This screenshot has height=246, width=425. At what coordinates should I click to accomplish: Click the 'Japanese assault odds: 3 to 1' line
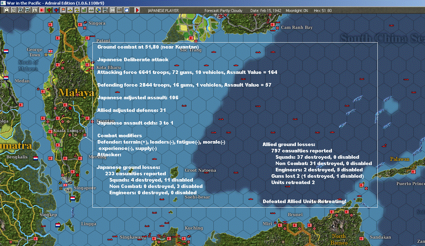click(x=135, y=123)
